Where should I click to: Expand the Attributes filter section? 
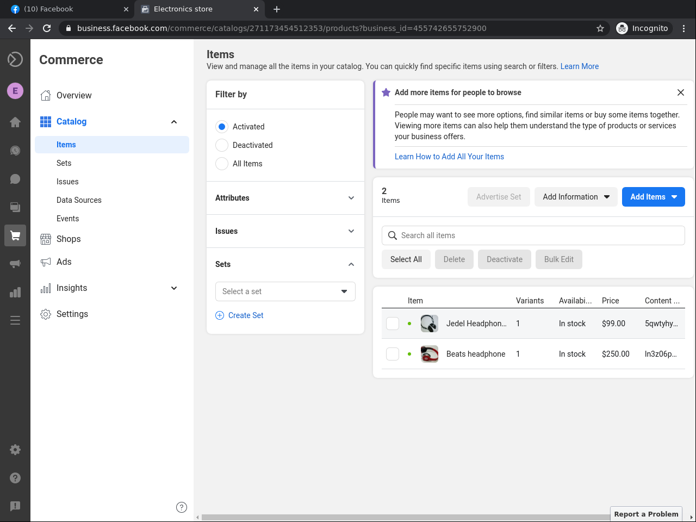(x=285, y=198)
